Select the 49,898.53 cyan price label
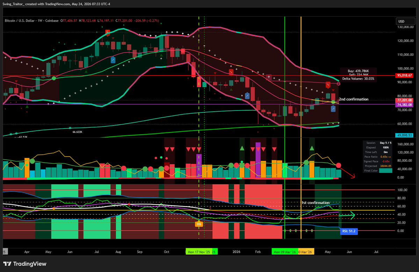The width and height of the screenshot is (419, 272). pos(404,135)
